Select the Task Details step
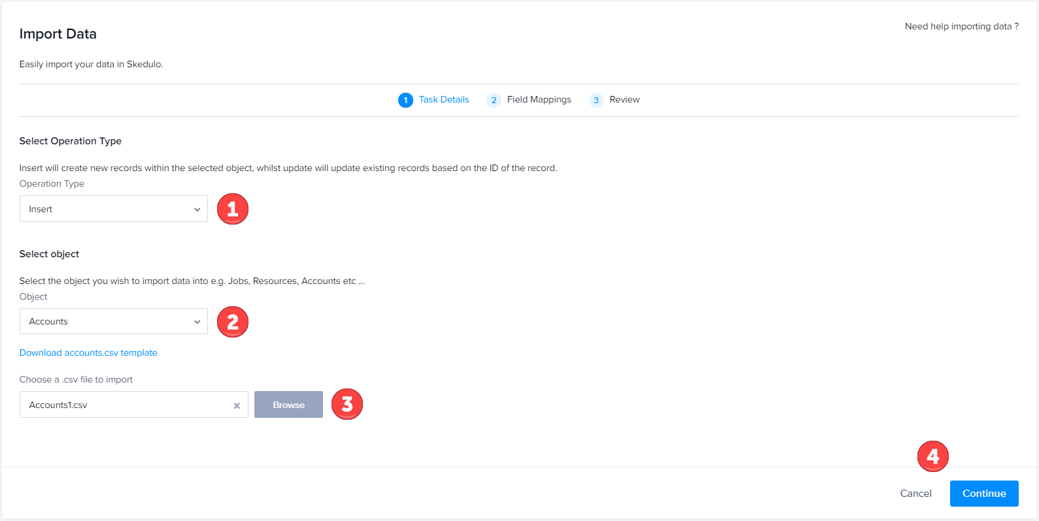Viewport: 1039px width, 521px height. click(x=434, y=100)
